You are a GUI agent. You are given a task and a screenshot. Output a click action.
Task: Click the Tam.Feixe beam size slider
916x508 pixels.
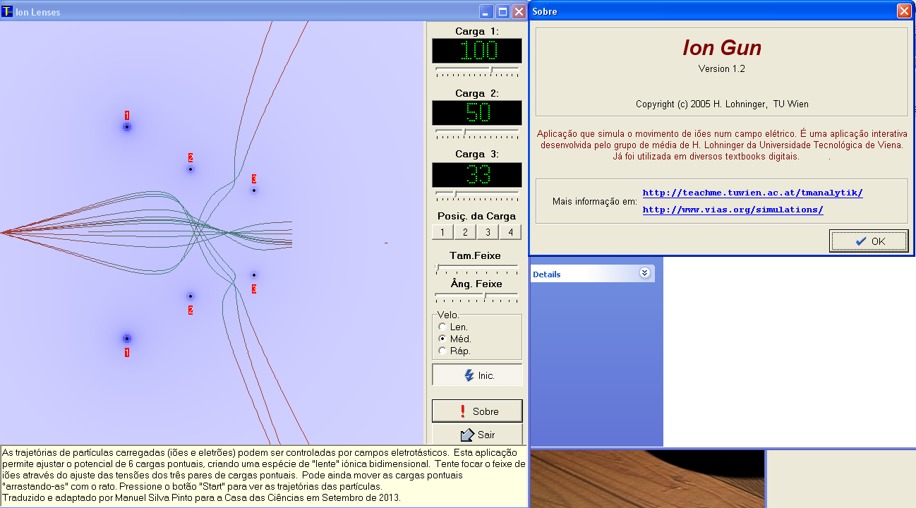click(477, 267)
